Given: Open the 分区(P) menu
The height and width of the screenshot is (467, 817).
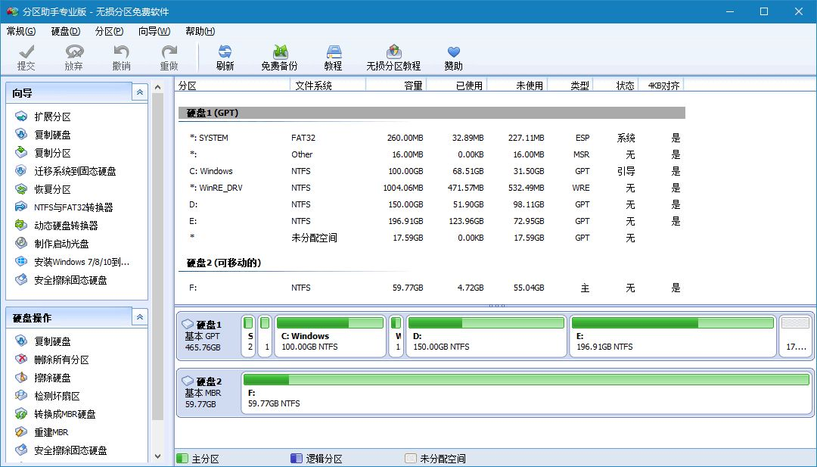Looking at the screenshot, I should pyautogui.click(x=110, y=31).
